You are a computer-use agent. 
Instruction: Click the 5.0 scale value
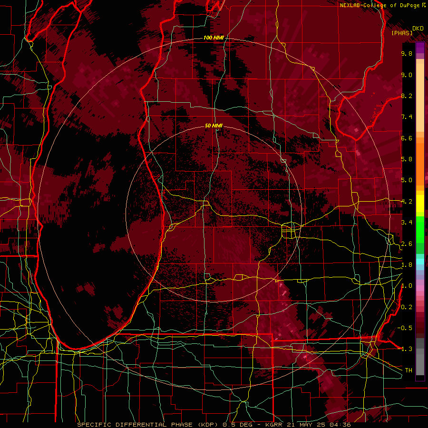[x=407, y=180]
